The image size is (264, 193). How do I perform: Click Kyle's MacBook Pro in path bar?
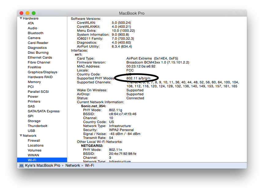pyautogui.click(x=43, y=166)
